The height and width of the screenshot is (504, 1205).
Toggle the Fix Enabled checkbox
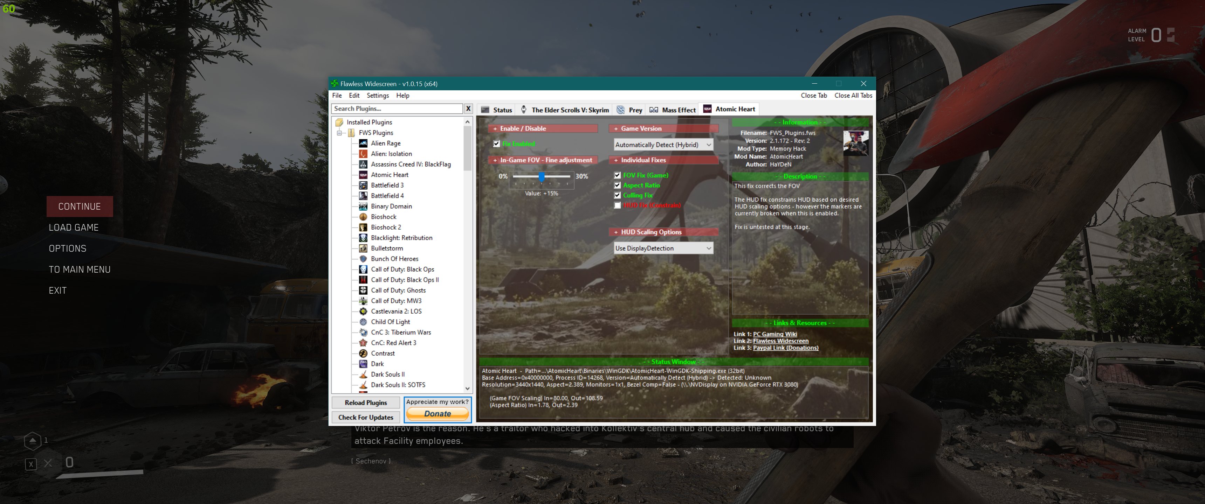click(496, 144)
